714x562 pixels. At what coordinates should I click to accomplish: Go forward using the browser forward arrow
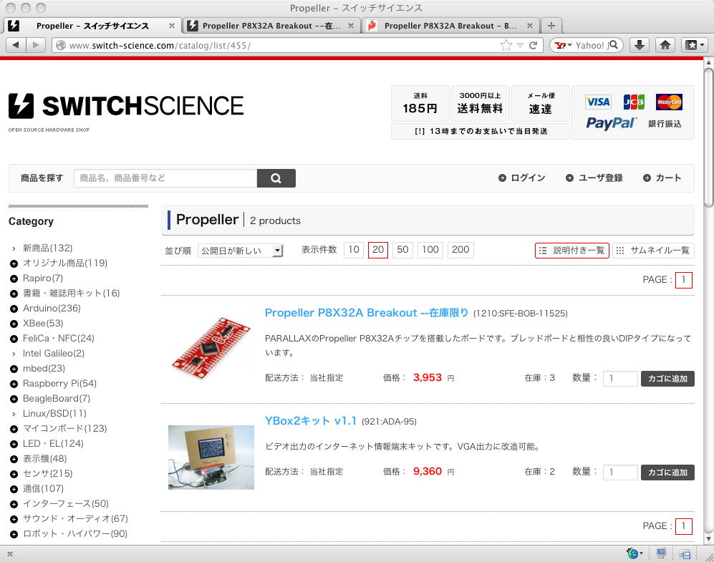click(x=36, y=45)
